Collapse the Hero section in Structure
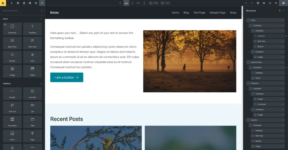 [x=245, y=20]
